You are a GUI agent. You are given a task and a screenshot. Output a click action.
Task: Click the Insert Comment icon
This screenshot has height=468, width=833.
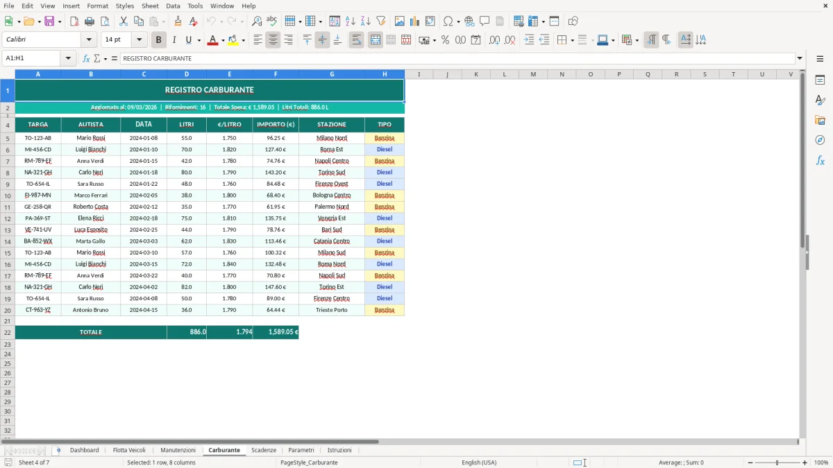pos(485,21)
